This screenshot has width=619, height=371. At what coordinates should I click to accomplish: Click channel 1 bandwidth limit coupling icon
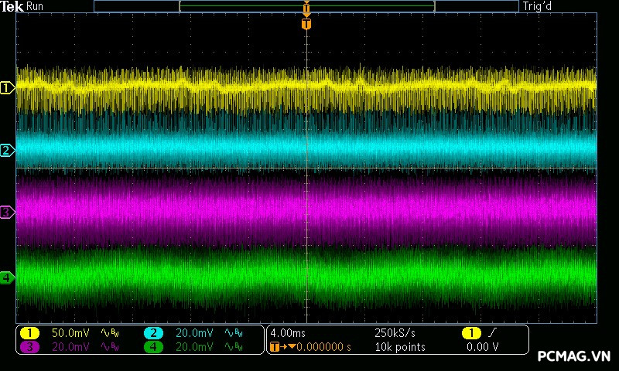[x=111, y=333]
